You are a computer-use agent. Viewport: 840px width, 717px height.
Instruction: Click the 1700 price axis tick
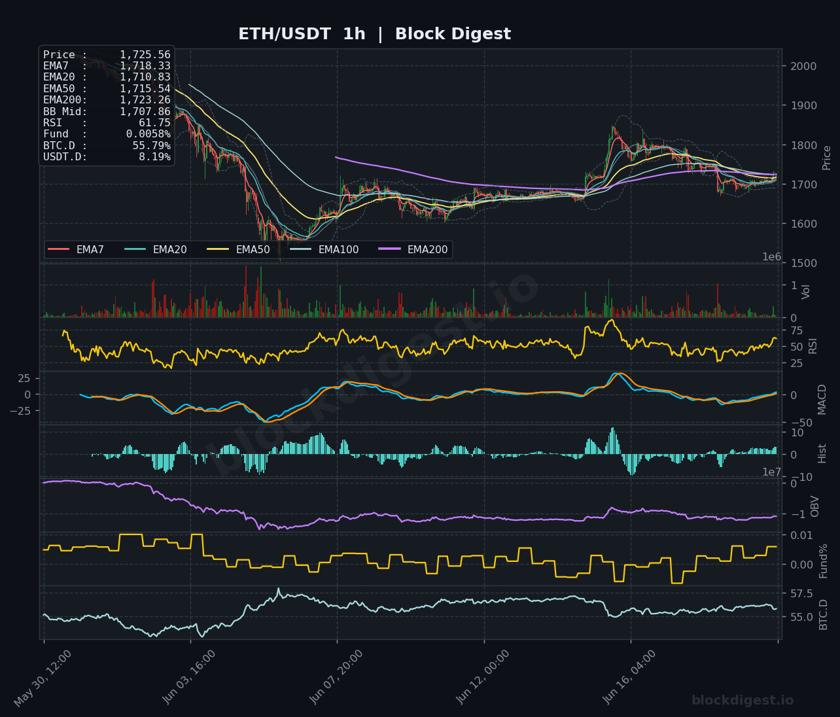pos(802,184)
